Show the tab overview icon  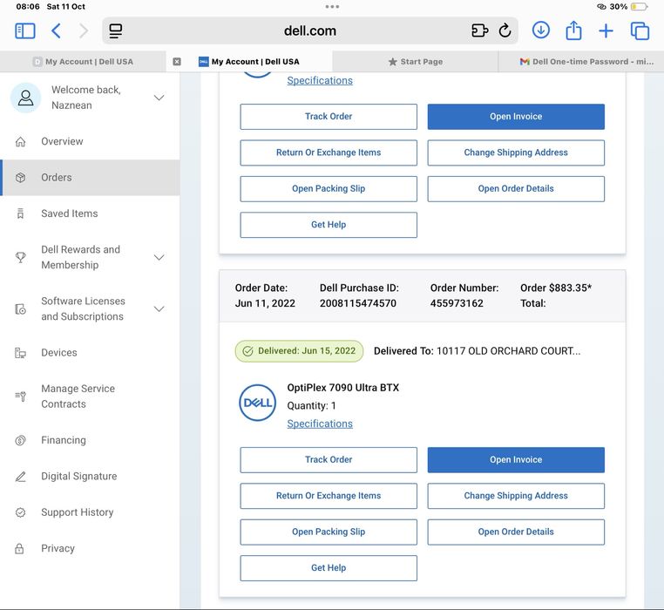pyautogui.click(x=640, y=30)
